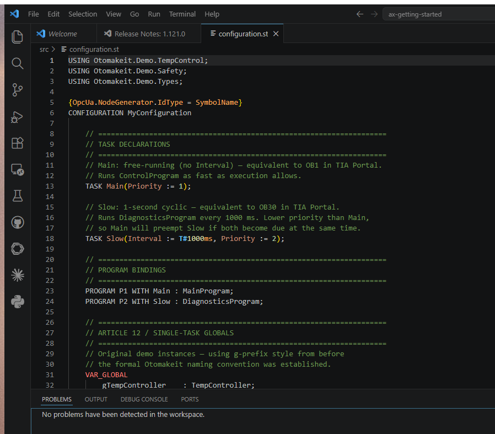Click the VAR_GLOBAL keyword
495x434 pixels.
(106, 374)
